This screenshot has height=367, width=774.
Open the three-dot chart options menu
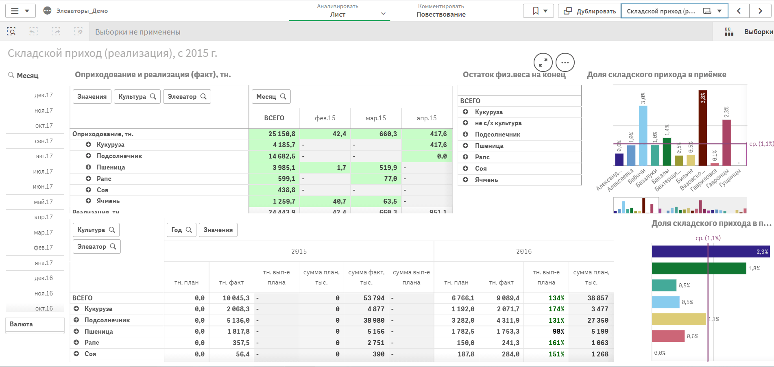point(565,63)
